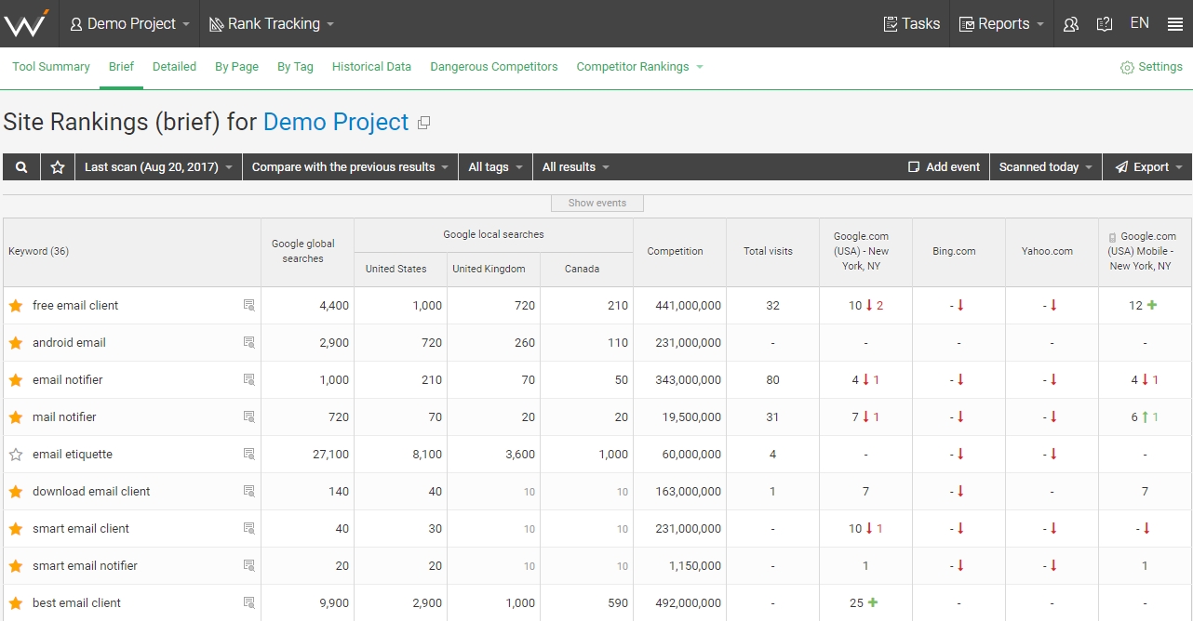Unstar the download email client keyword

click(16, 491)
